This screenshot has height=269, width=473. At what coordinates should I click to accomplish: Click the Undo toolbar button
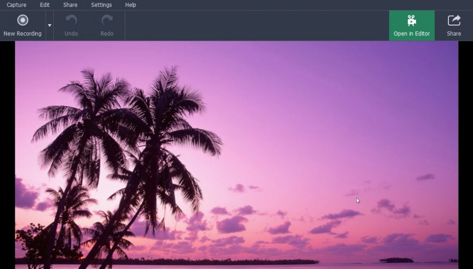[71, 26]
